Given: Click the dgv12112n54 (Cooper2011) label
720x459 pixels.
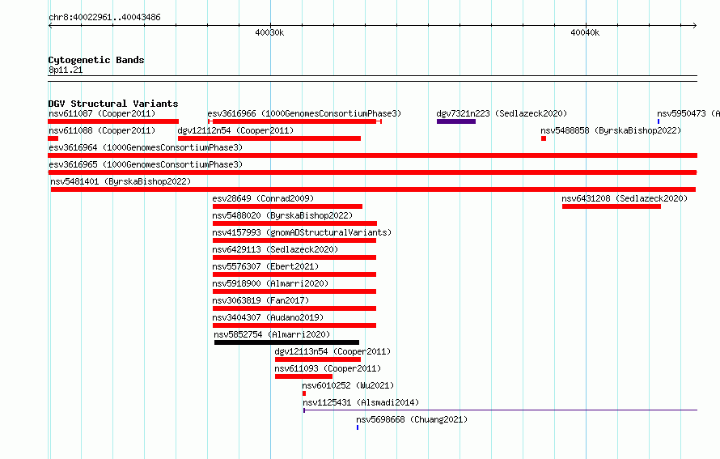Looking at the screenshot, I should (x=235, y=130).
